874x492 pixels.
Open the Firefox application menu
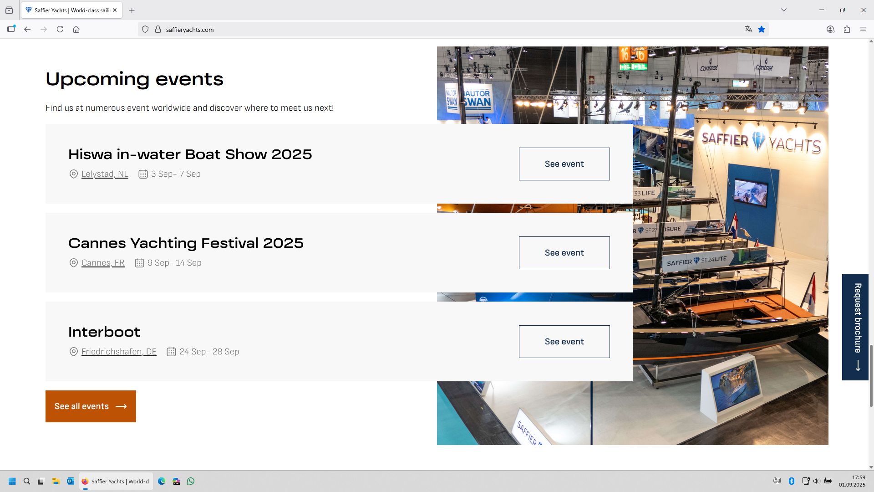click(863, 29)
